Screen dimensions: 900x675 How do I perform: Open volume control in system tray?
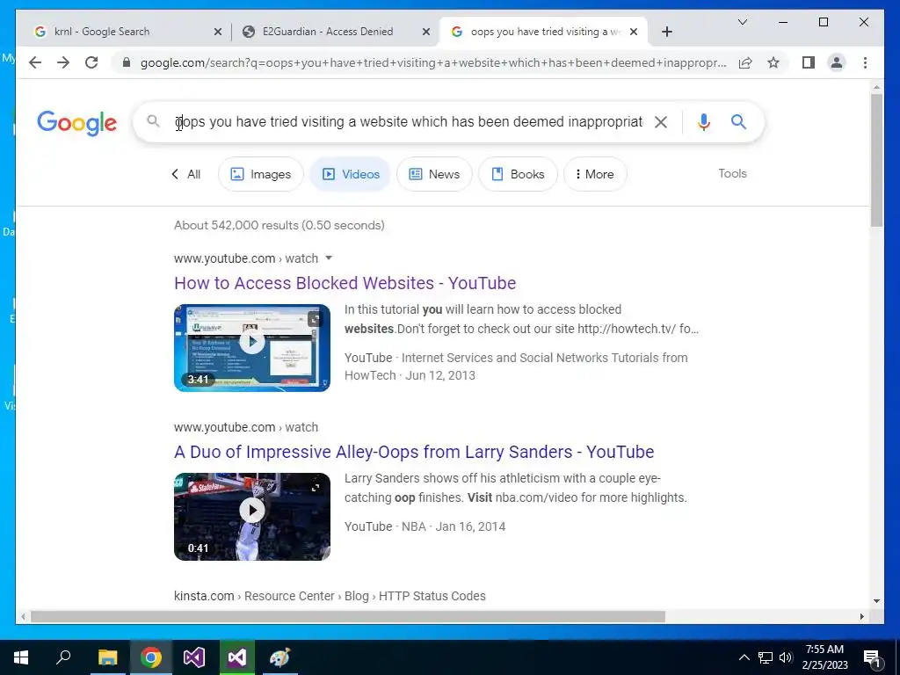[787, 657]
